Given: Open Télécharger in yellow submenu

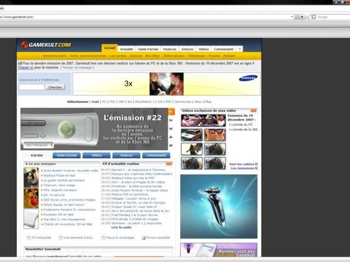Looking at the screenshot, I should click(x=196, y=56).
